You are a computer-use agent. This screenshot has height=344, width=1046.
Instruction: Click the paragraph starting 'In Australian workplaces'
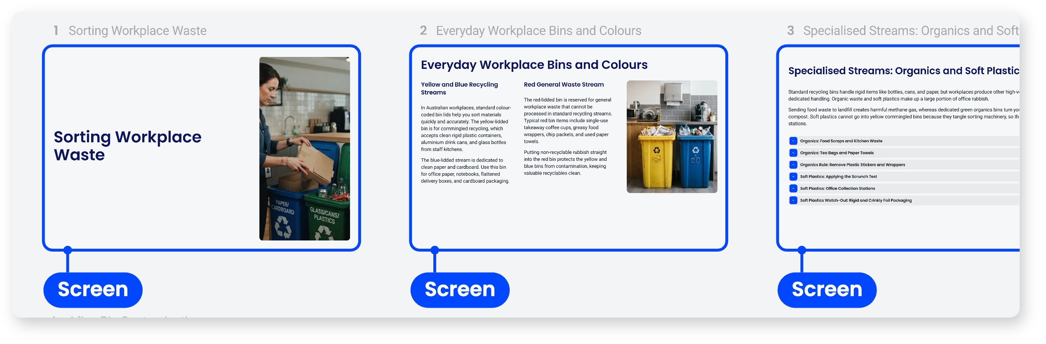click(x=466, y=129)
